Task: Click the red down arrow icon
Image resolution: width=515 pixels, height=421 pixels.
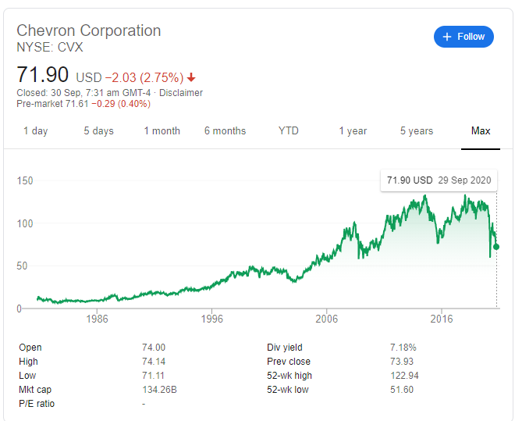Action: 192,77
